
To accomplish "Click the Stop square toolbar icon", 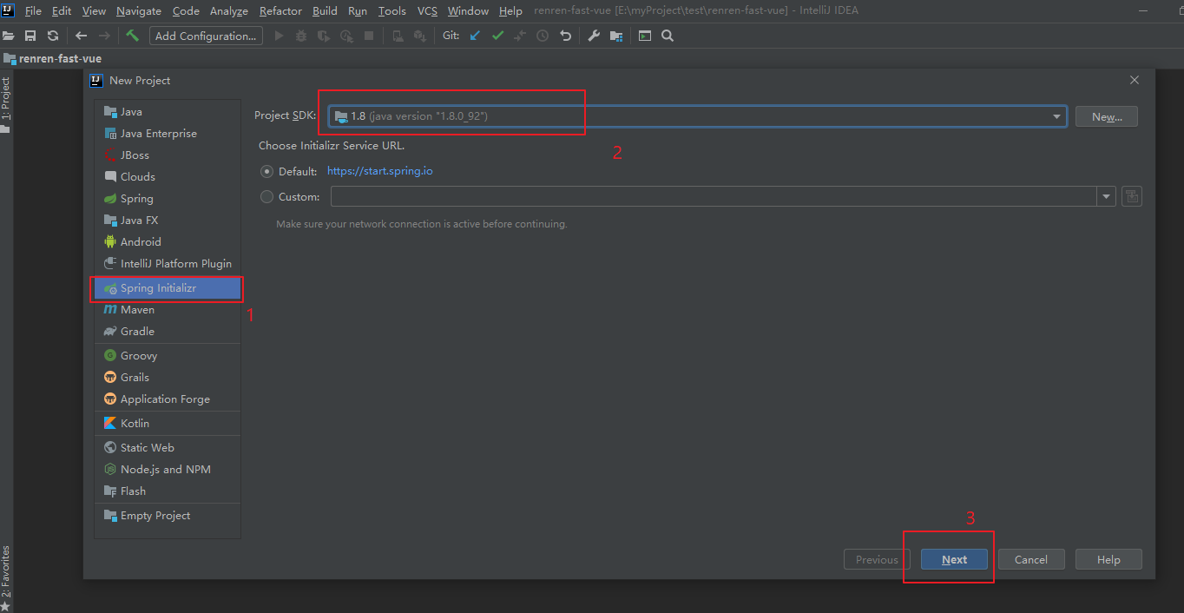I will click(369, 36).
